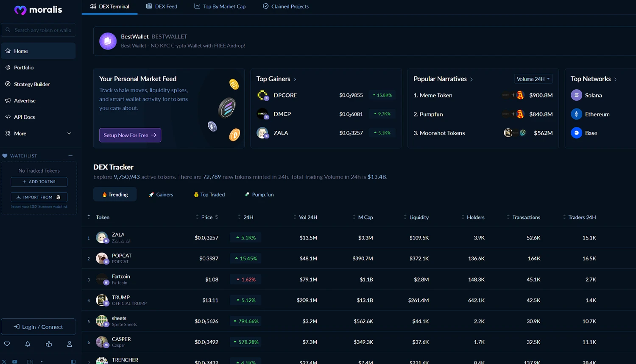Toggle price currency with dollar icon
The height and width of the screenshot is (364, 636).
(217, 217)
